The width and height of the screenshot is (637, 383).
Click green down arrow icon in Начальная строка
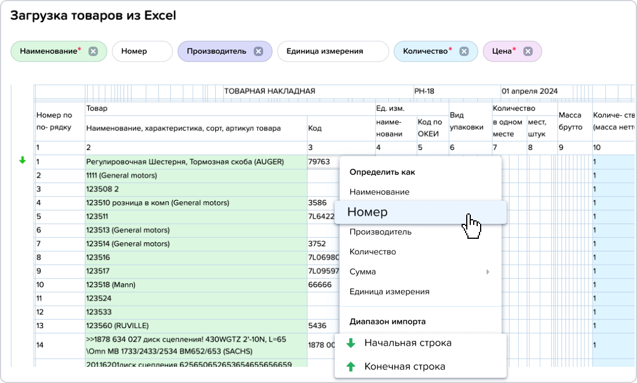tap(351, 343)
